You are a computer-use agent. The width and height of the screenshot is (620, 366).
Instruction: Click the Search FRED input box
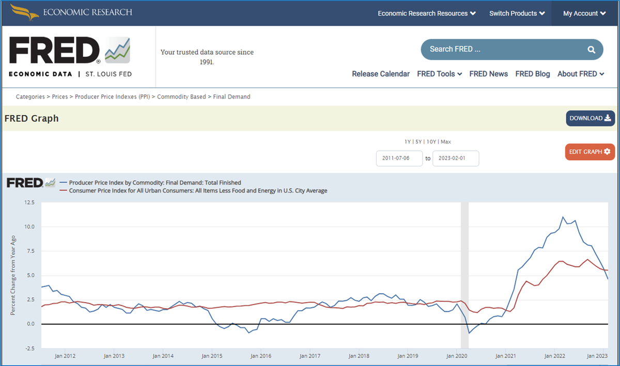(503, 50)
